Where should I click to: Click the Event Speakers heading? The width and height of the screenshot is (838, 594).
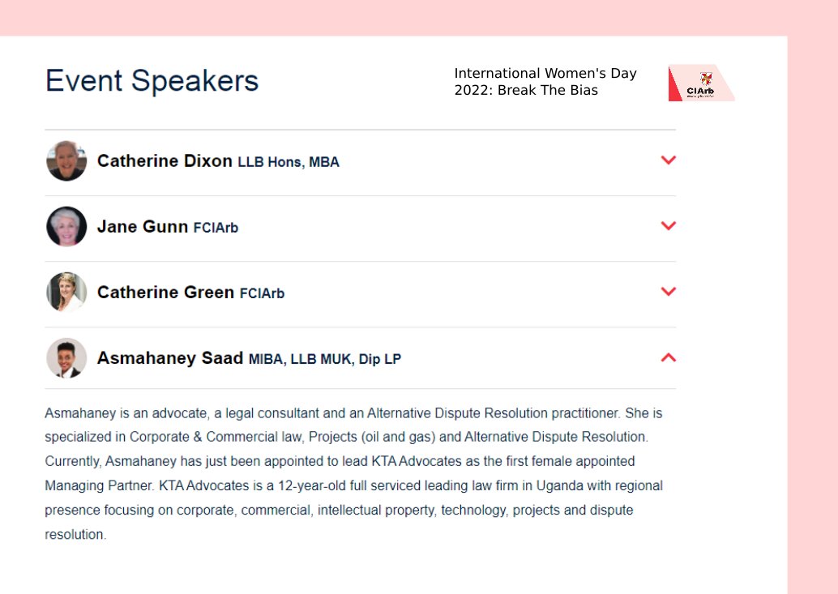click(152, 81)
